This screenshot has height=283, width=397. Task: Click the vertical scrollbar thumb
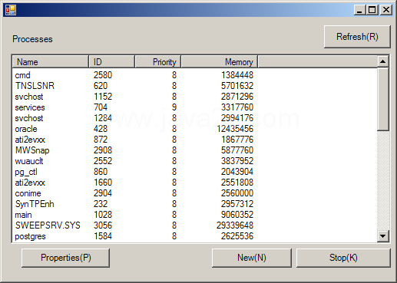382,99
